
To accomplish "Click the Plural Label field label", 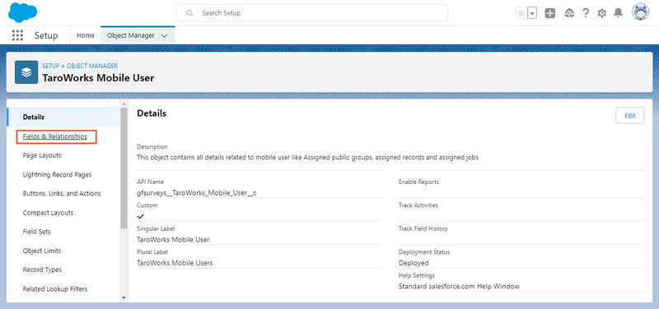I will tap(152, 252).
